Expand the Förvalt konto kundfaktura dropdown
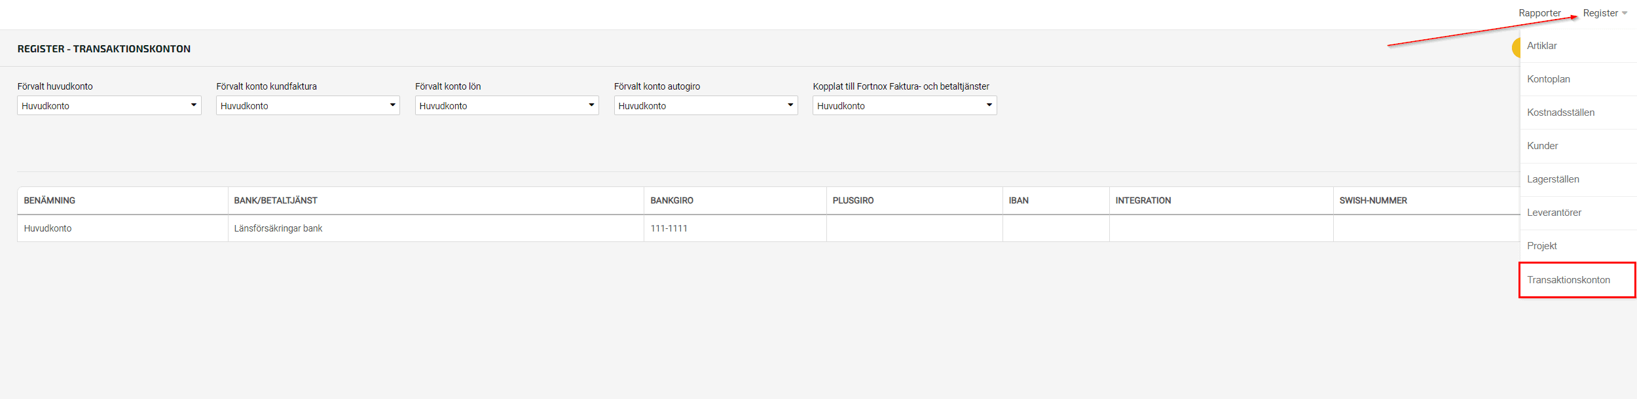Image resolution: width=1637 pixels, height=399 pixels. pyautogui.click(x=308, y=105)
